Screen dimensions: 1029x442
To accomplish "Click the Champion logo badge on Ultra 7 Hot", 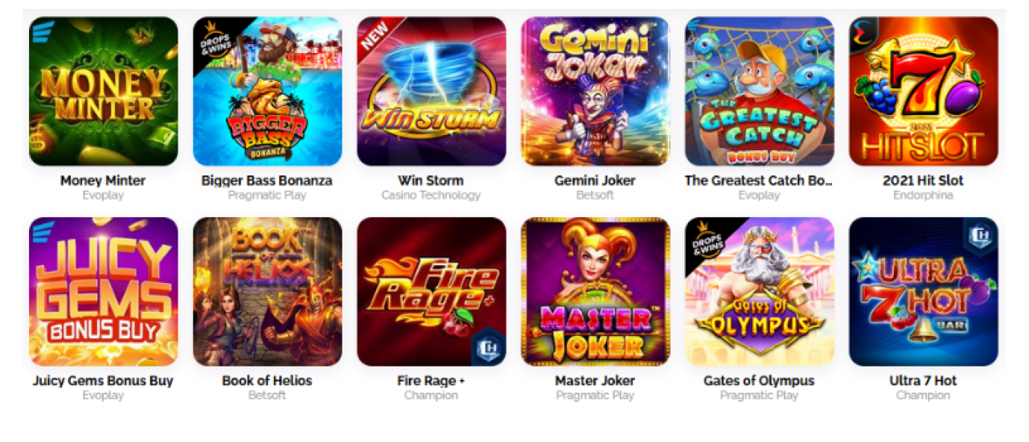I will pyautogui.click(x=980, y=236).
